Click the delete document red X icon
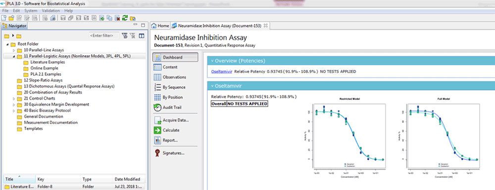 117,18
